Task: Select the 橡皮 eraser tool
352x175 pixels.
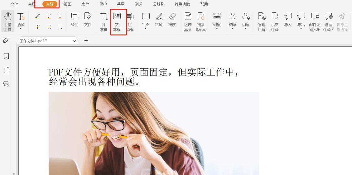Action: coord(172,20)
